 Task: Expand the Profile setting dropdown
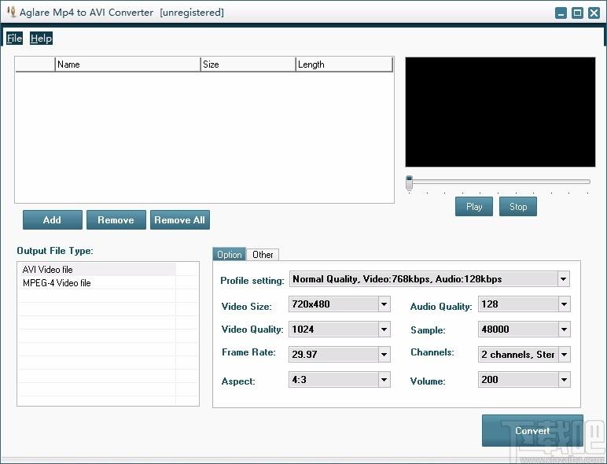click(563, 279)
